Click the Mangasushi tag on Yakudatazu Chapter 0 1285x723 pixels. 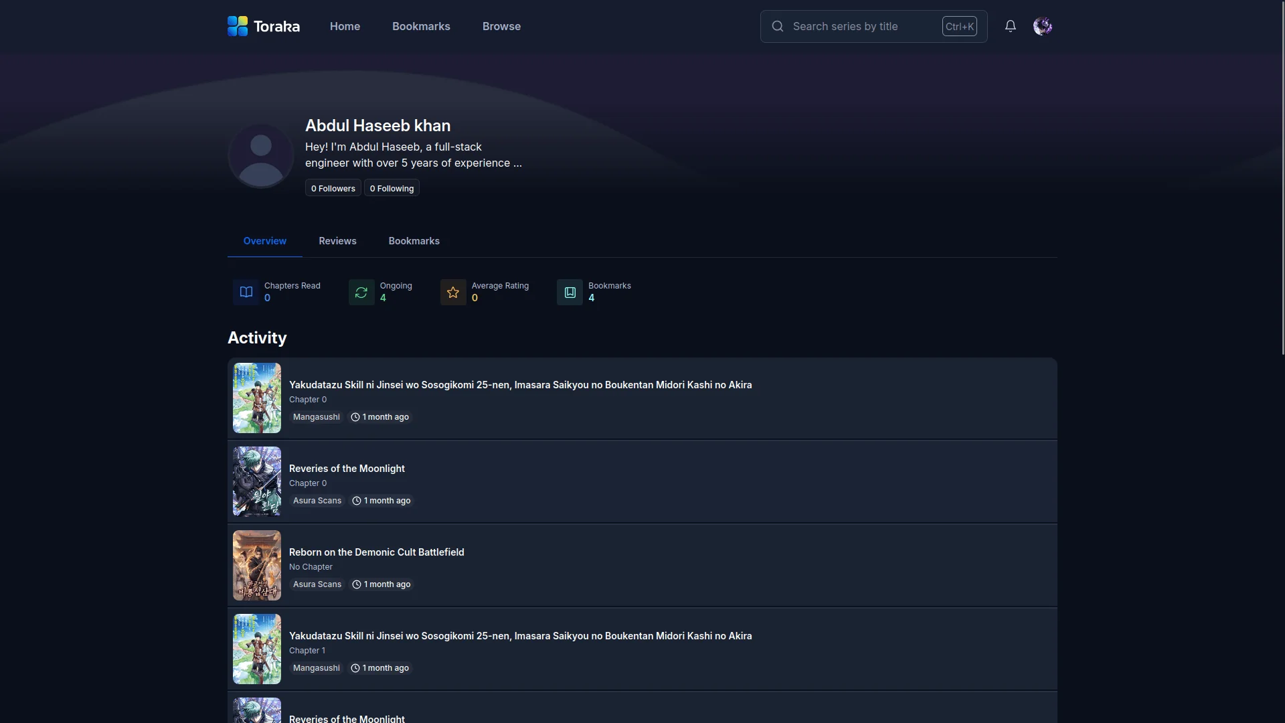point(317,417)
